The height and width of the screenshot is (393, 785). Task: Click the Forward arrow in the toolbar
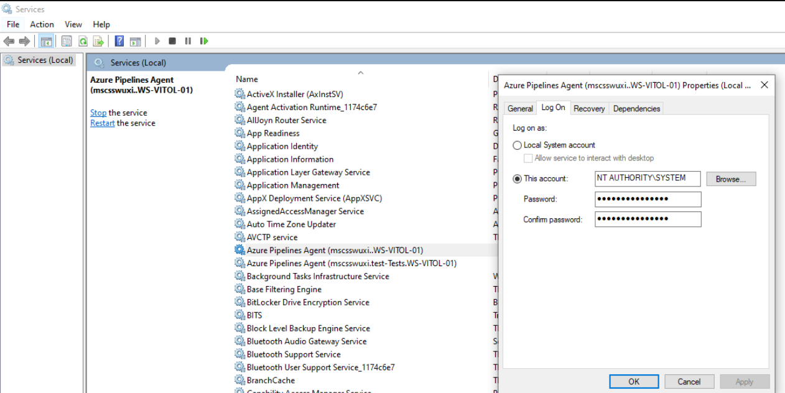click(25, 41)
